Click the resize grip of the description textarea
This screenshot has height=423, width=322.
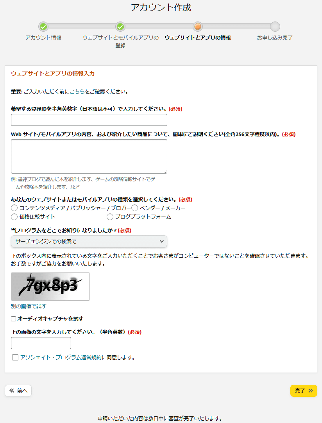coord(165,171)
